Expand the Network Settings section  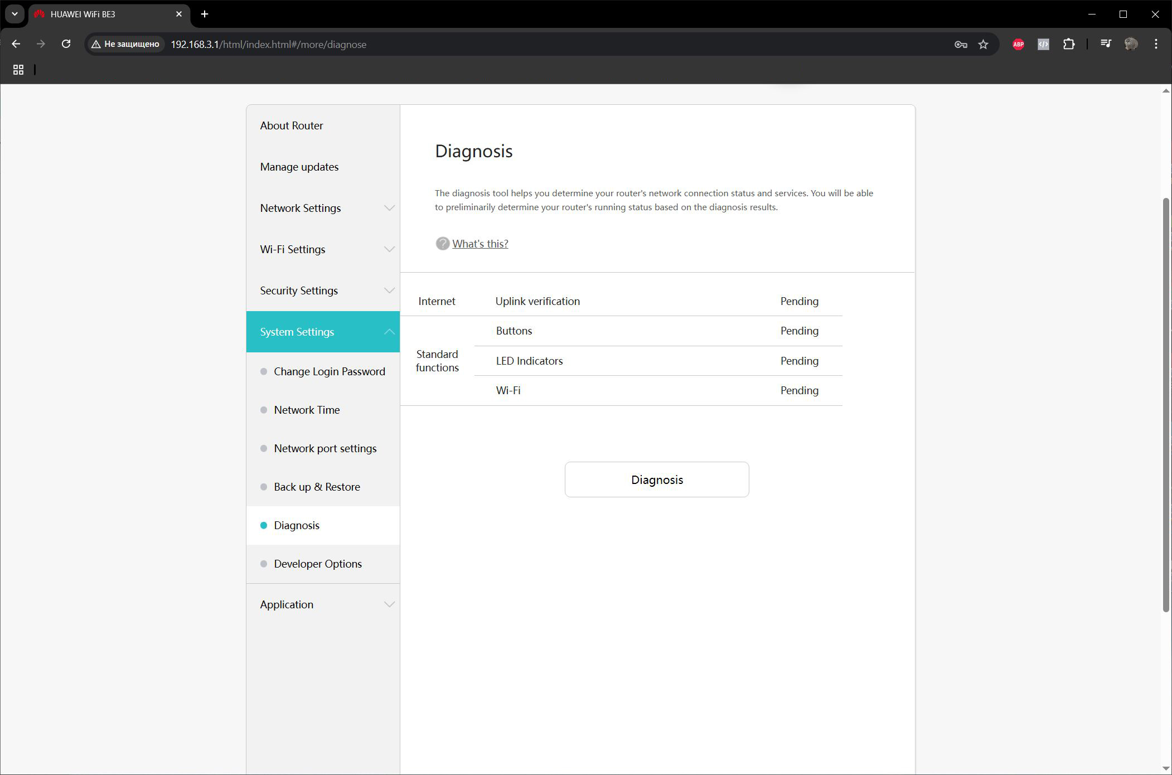(323, 208)
